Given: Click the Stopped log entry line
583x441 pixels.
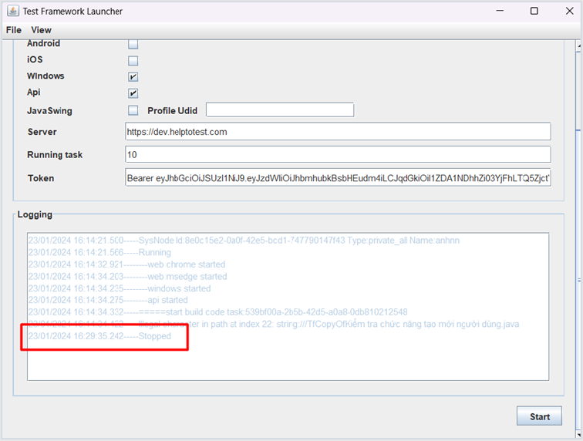Looking at the screenshot, I should 99,337.
